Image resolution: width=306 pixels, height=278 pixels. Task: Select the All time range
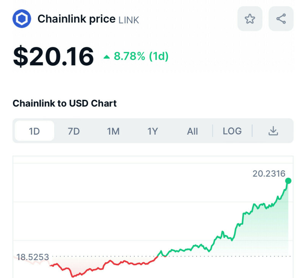point(192,131)
